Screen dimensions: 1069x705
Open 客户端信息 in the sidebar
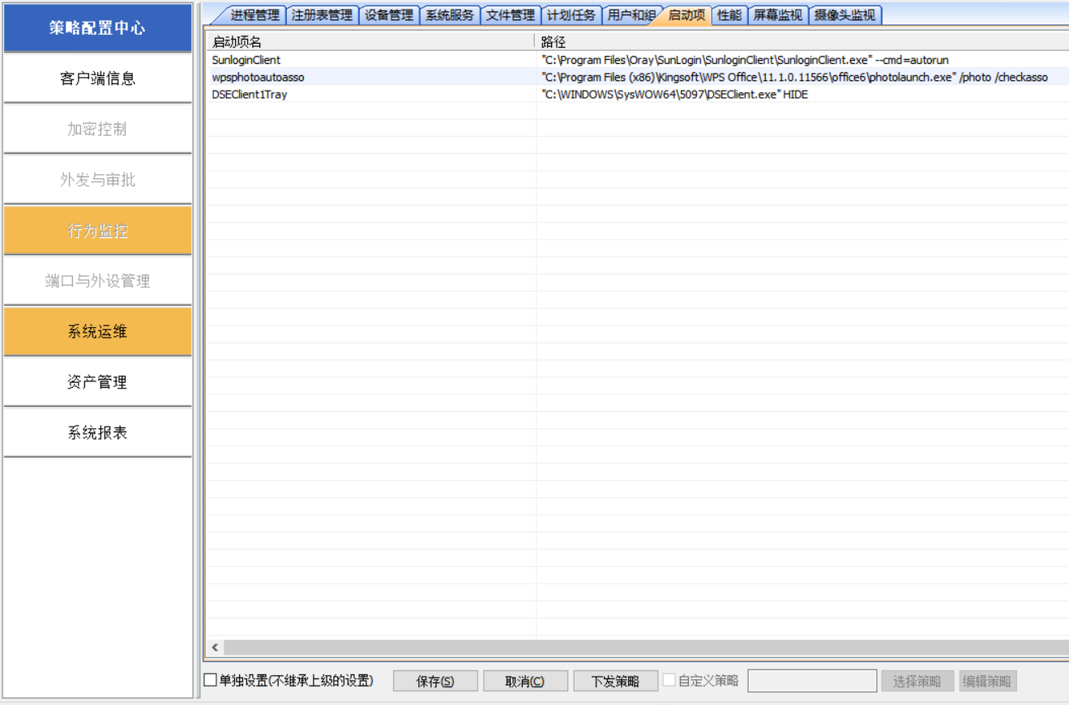tap(97, 79)
